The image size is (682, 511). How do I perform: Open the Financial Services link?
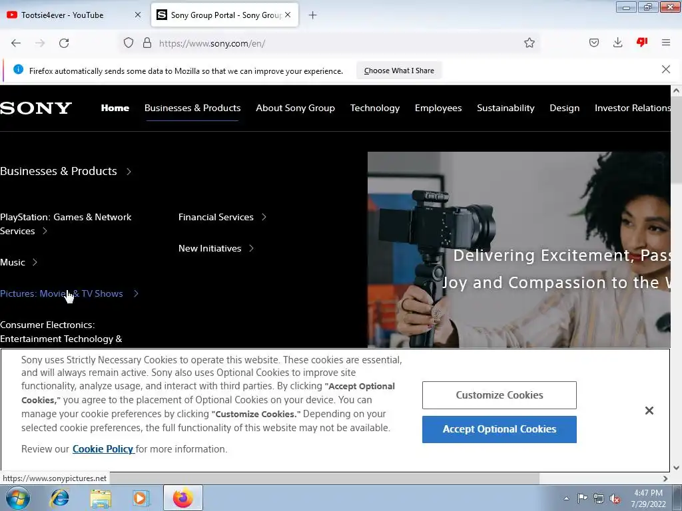tap(216, 217)
